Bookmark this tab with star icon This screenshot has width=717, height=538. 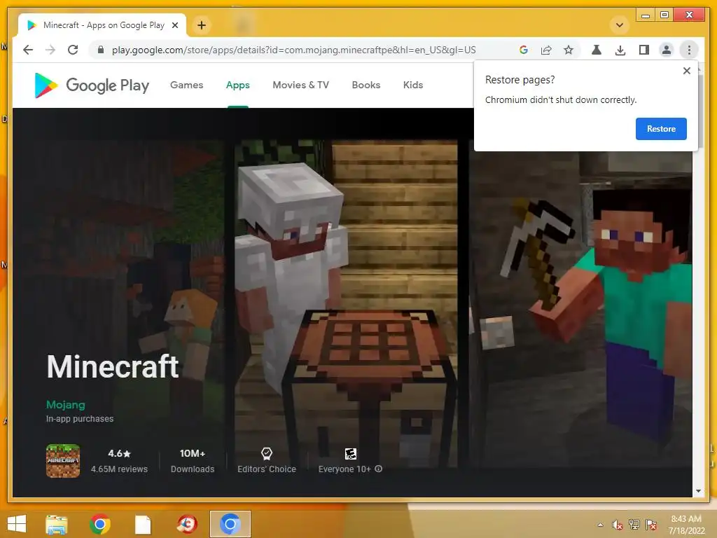(569, 50)
